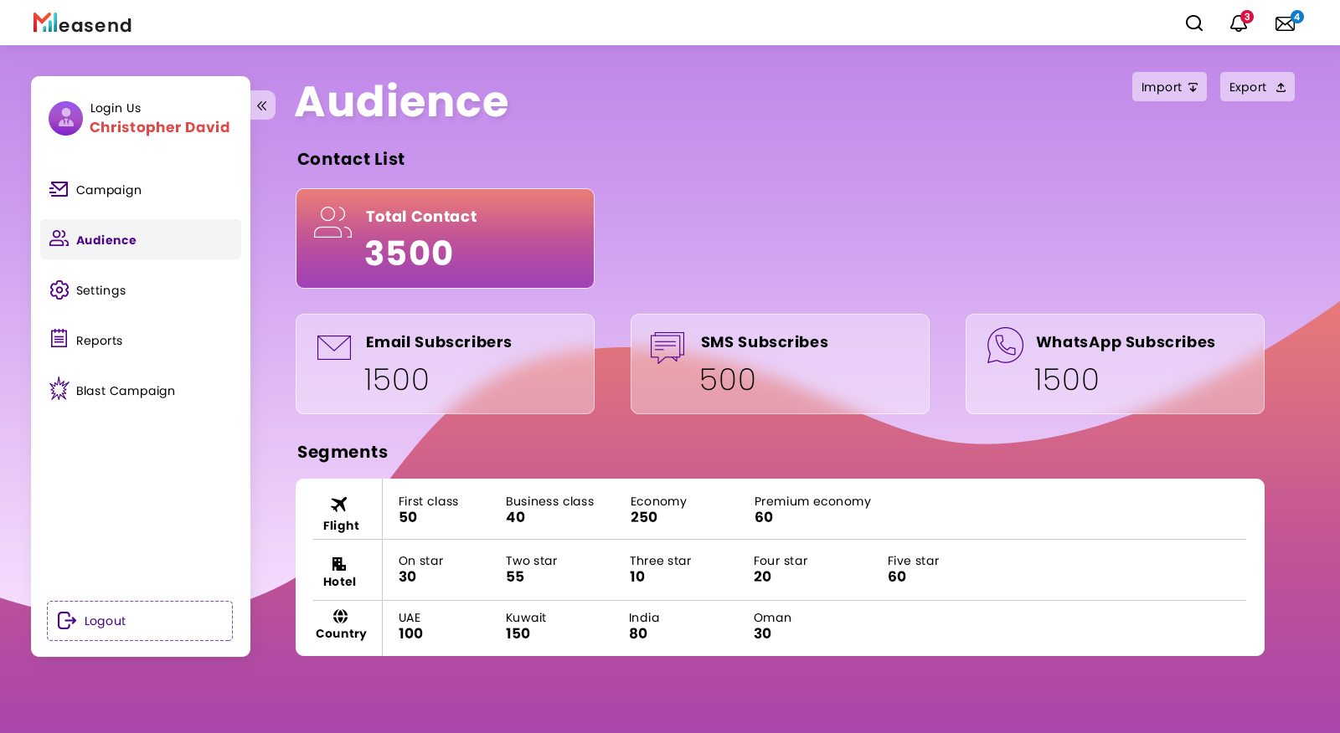Image resolution: width=1340 pixels, height=733 pixels.
Task: Collapse the sidebar with double chevron
Action: click(262, 105)
